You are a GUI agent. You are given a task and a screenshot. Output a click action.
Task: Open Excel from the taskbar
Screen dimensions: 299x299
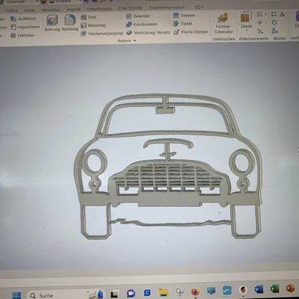pos(274,289)
